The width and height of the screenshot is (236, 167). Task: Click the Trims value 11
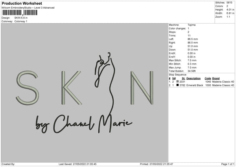tap(189, 35)
